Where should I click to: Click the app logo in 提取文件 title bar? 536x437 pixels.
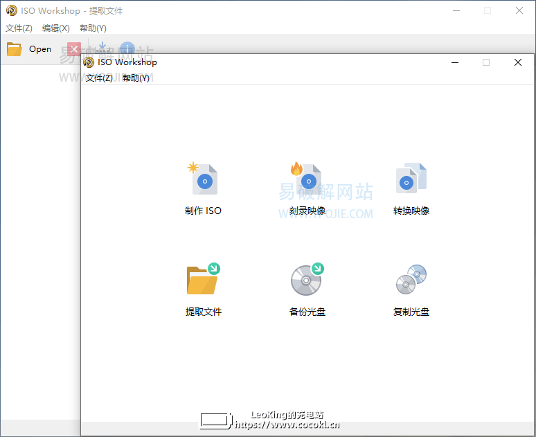pos(12,10)
